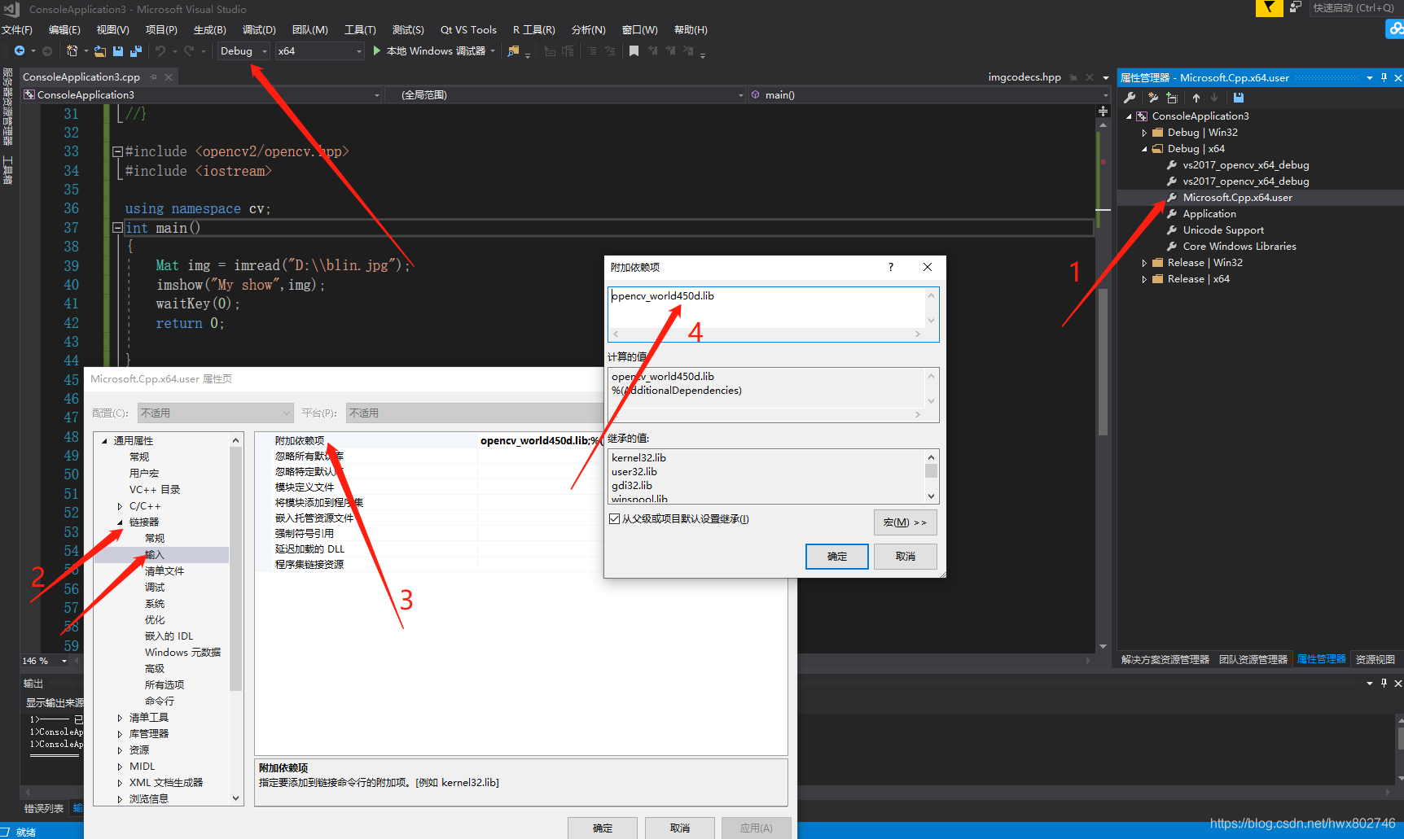The width and height of the screenshot is (1404, 839).
Task: Save the Microsoft.Cpp.x64.user property sheet
Action: coord(1238,98)
